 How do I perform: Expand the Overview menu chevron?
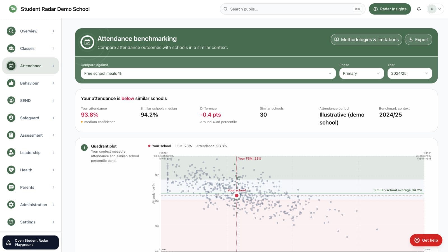(53, 31)
